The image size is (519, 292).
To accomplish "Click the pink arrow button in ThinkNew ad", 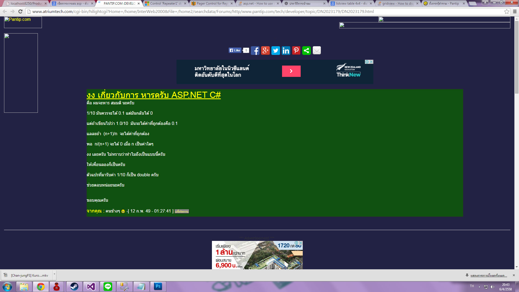I will click(x=291, y=71).
